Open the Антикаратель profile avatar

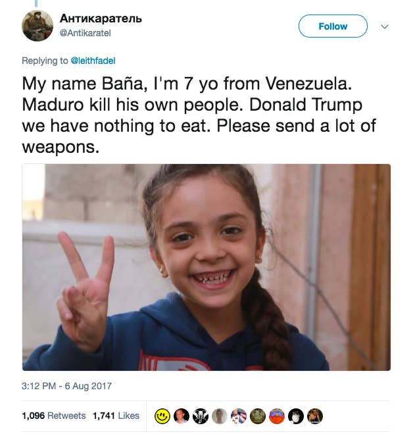(37, 26)
